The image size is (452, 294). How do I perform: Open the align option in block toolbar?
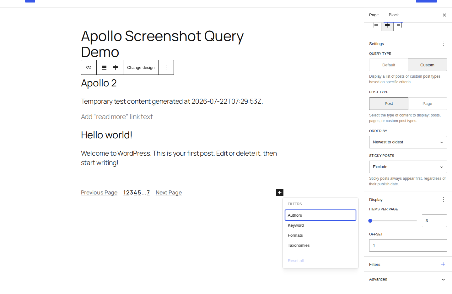pyautogui.click(x=104, y=67)
